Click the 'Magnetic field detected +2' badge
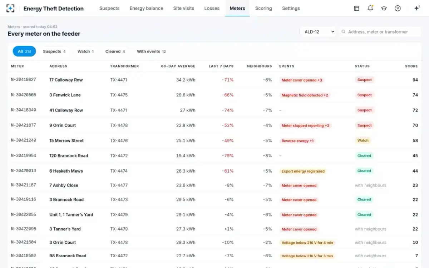The image size is (429, 268). coord(305,95)
